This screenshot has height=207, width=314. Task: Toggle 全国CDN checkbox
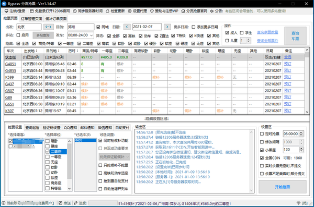262,158
